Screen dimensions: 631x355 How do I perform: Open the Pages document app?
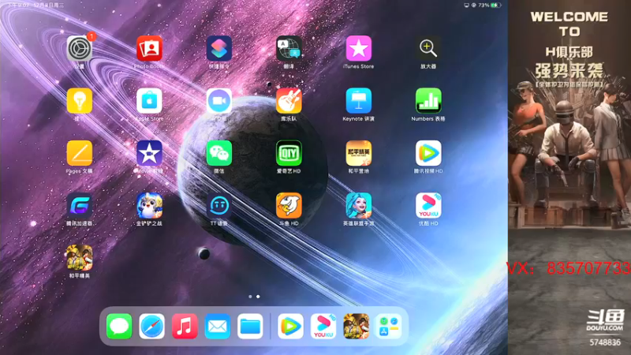point(80,153)
